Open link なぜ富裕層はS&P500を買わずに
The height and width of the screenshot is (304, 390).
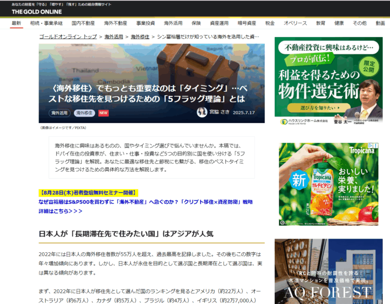(146, 202)
